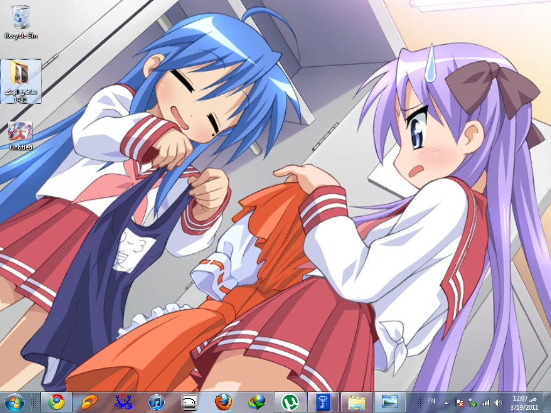Screen dimensions: 551x413
Task: Launch Mozilla Firefox from the taskbar
Action: [223, 402]
